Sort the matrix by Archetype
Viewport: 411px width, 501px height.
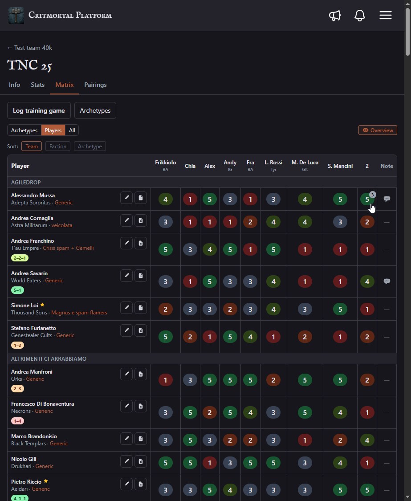pyautogui.click(x=90, y=147)
